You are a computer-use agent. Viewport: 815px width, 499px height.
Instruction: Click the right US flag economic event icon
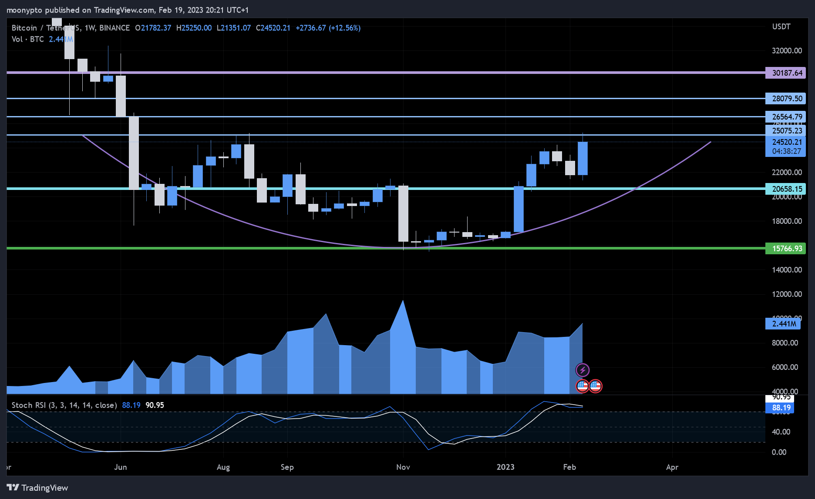tap(596, 386)
